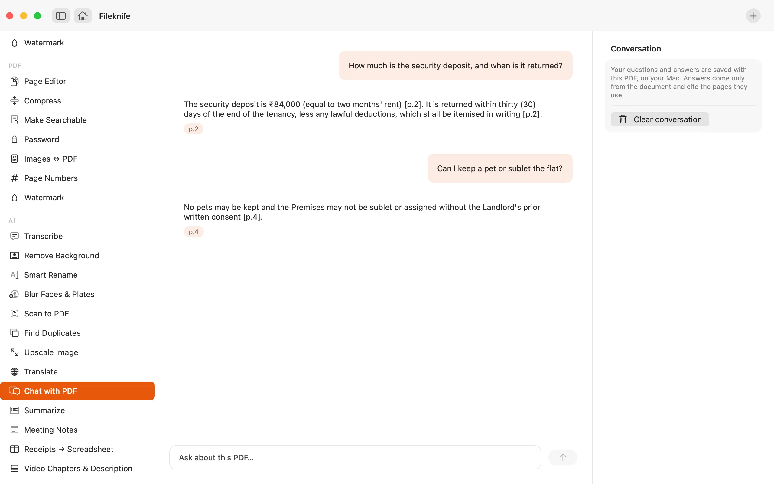The height and width of the screenshot is (484, 774).
Task: Open the Meeting Notes tool
Action: pos(77,430)
